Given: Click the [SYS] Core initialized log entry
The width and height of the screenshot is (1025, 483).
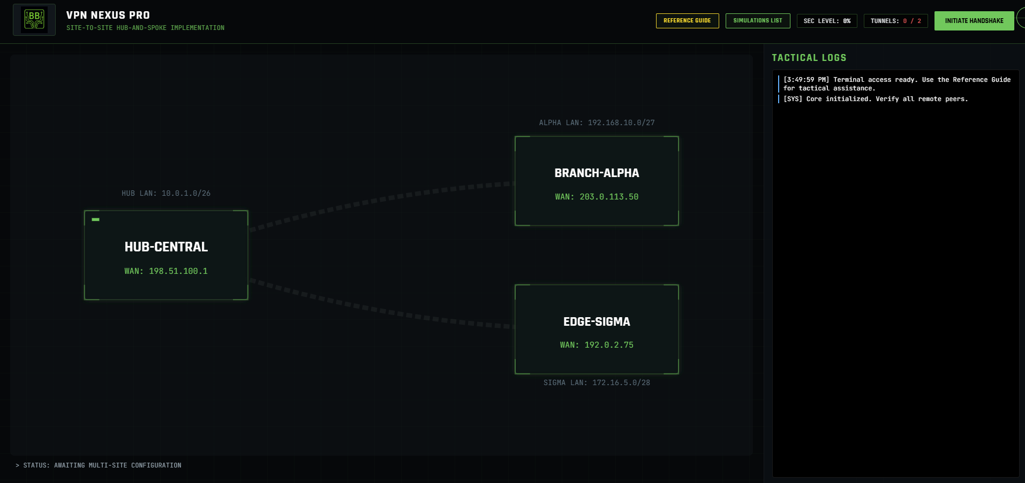Looking at the screenshot, I should pos(875,99).
